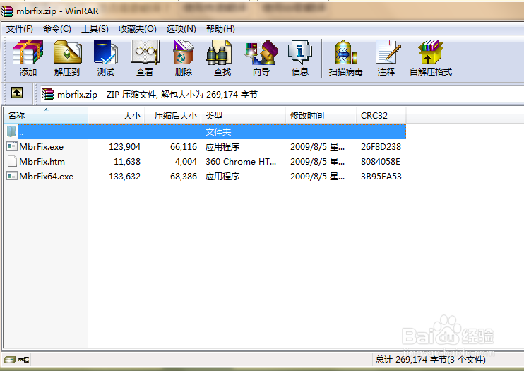Click packed size 66,116

coord(184,146)
